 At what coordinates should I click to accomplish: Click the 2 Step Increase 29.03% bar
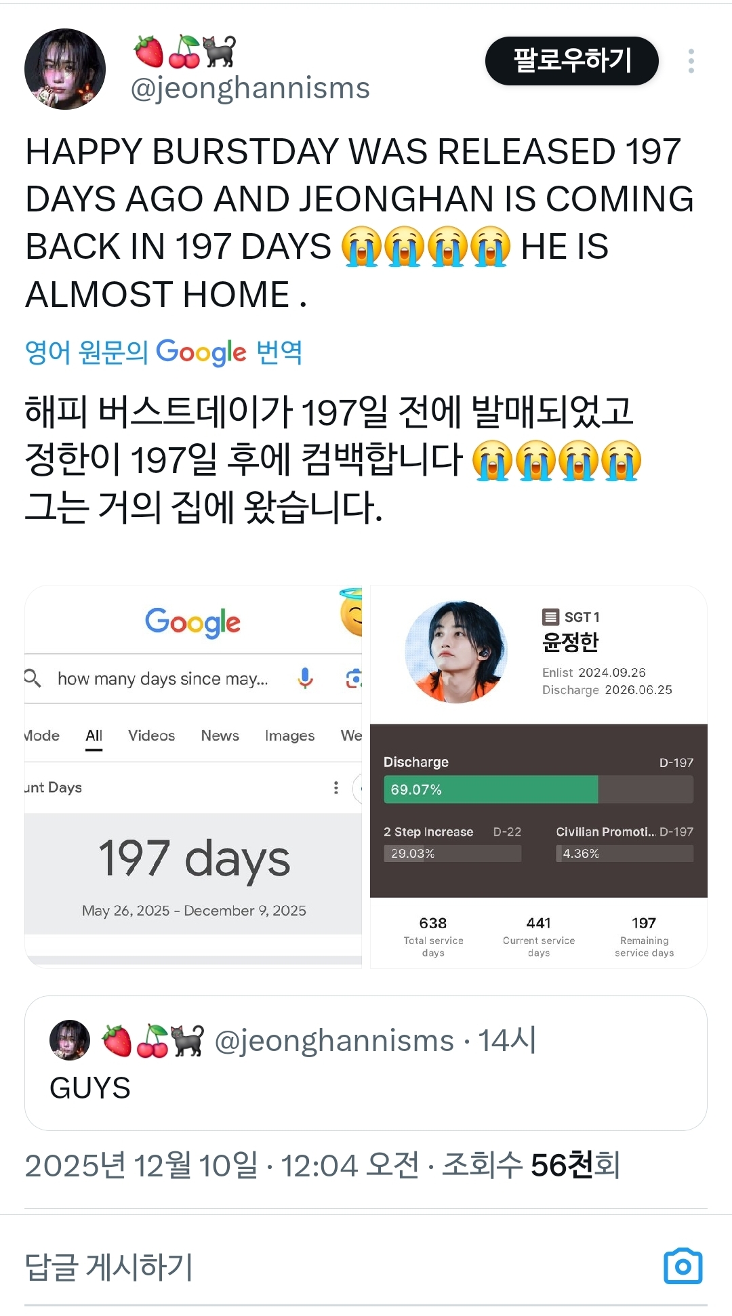click(x=452, y=854)
